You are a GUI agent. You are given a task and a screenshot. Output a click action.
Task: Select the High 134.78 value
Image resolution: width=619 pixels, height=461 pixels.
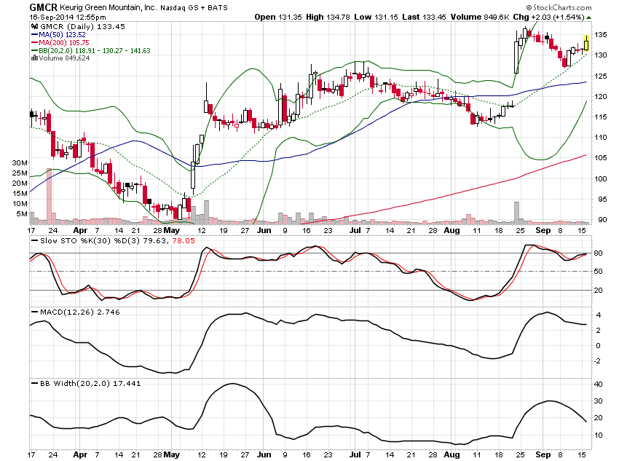pyautogui.click(x=328, y=17)
